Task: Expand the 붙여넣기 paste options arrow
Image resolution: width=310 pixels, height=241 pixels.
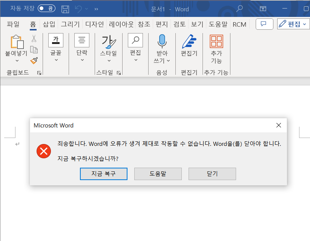Action: point(17,61)
